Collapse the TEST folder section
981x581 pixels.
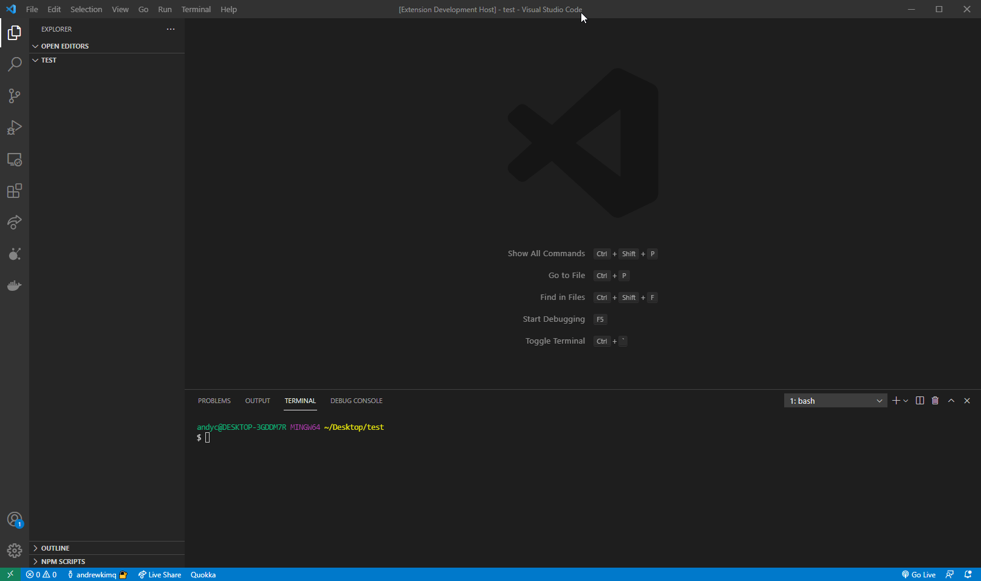pos(107,60)
